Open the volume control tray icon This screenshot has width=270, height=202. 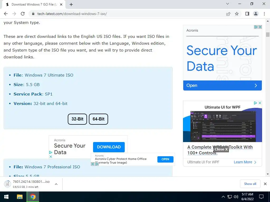point(236,197)
